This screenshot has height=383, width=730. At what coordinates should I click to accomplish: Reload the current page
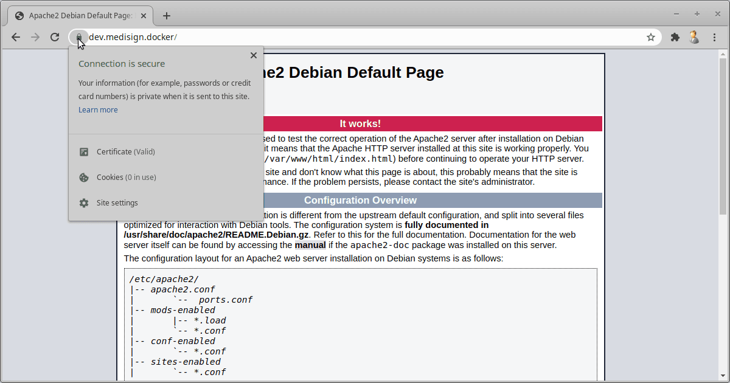coord(55,37)
